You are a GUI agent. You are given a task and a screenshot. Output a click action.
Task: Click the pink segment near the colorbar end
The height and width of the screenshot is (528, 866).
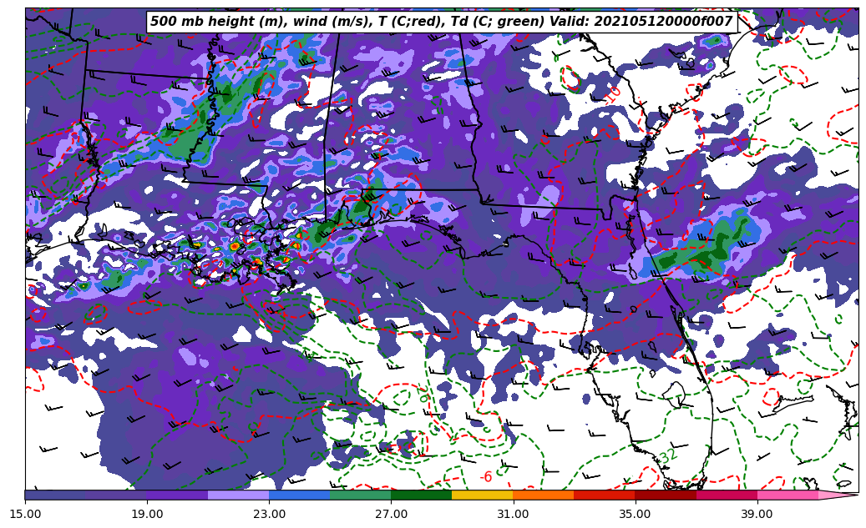pyautogui.click(x=787, y=495)
